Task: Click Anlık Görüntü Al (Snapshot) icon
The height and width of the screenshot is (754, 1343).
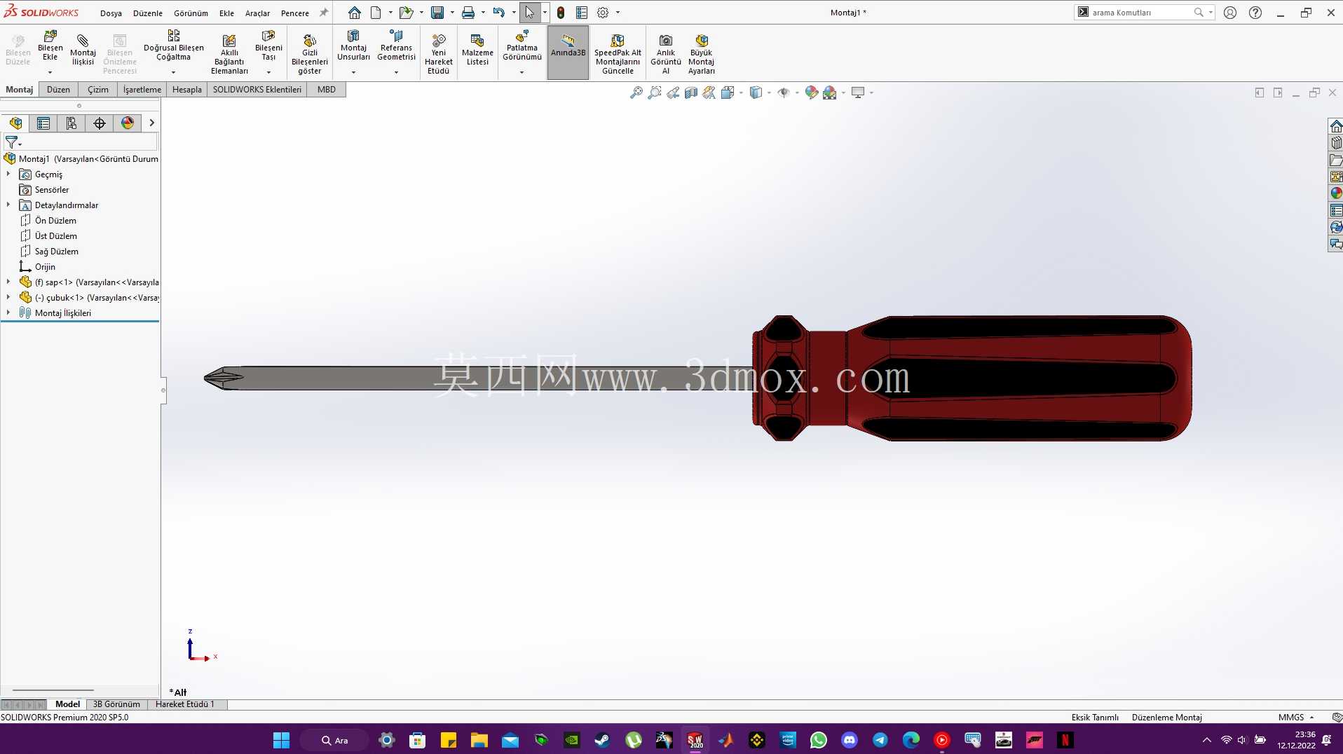Action: (666, 41)
